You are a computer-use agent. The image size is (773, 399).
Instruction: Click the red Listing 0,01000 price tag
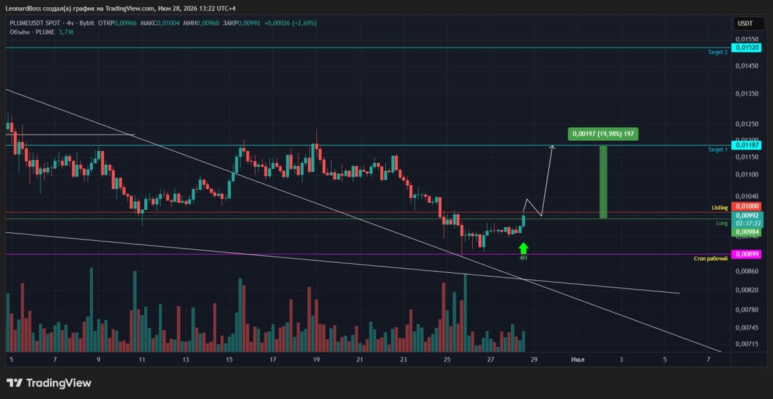pos(748,206)
